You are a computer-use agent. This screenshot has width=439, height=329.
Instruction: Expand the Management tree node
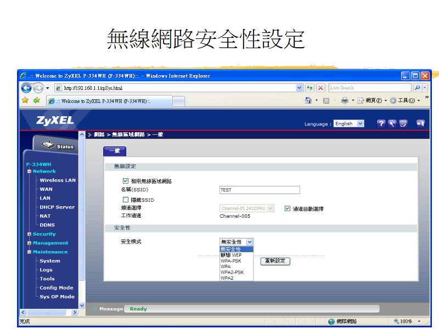pos(29,243)
